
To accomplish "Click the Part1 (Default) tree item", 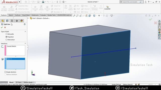I will (x=40, y=18).
